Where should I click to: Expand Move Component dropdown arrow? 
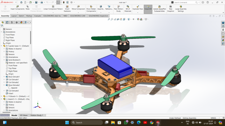78,12
